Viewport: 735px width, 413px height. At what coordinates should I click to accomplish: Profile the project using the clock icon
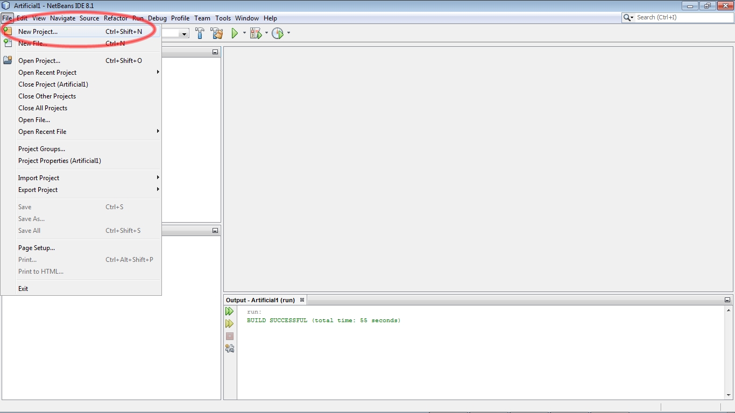(x=278, y=33)
